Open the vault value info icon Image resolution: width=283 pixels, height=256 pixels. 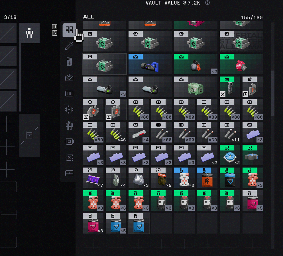click(207, 3)
